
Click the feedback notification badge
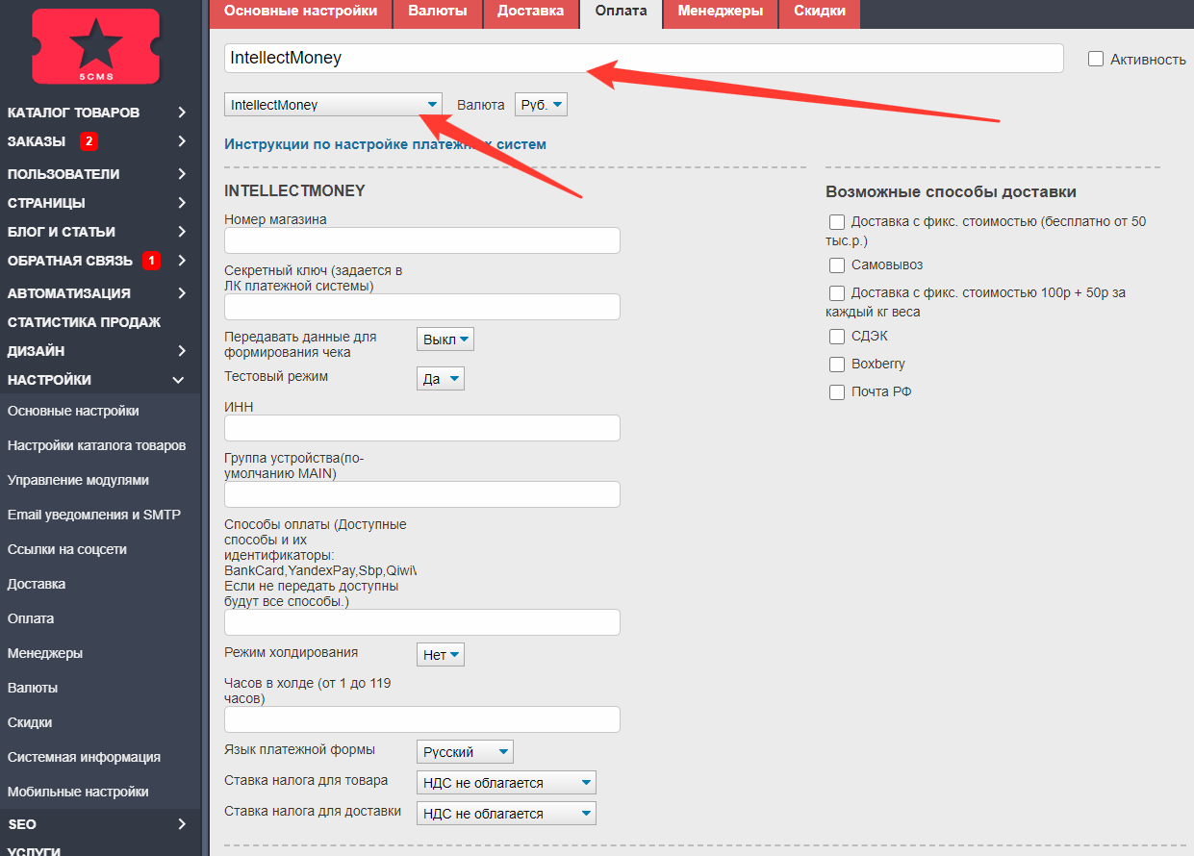point(150,261)
